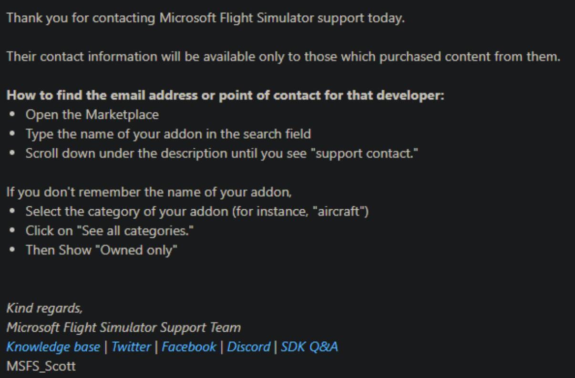Click the 'Kind regards,' sign-off text
575x378 pixels.
pos(44,308)
